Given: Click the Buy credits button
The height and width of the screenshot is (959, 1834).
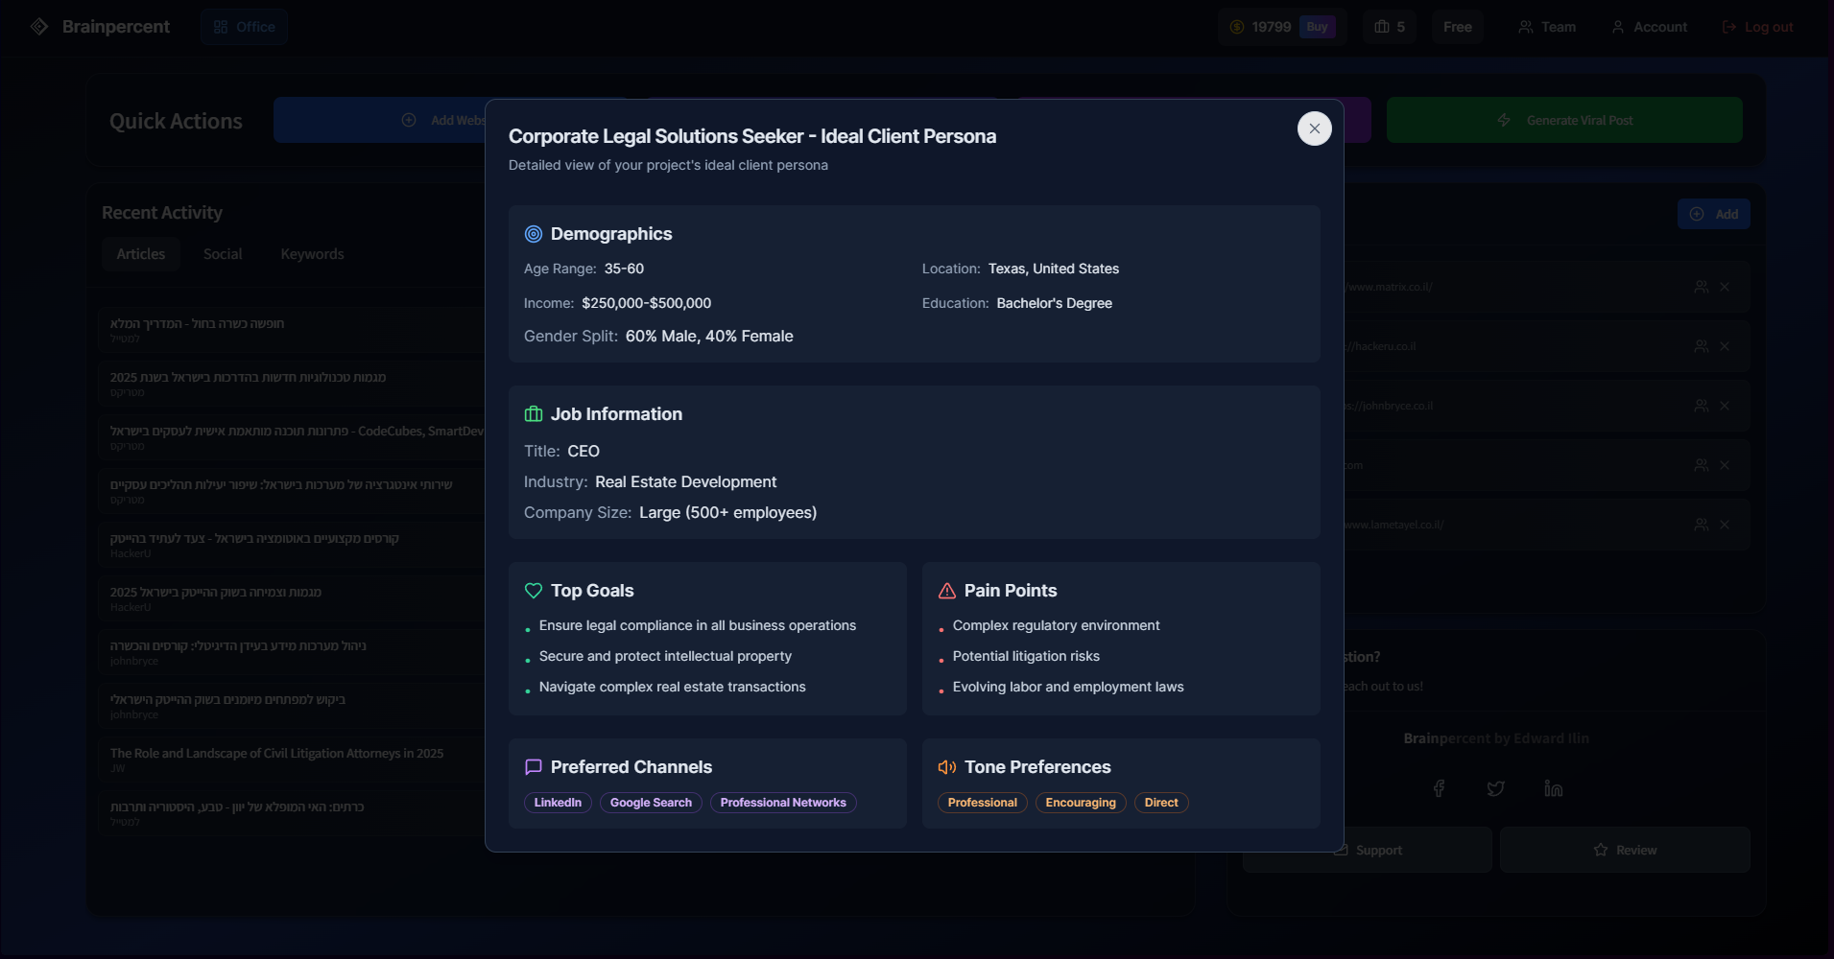Looking at the screenshot, I should 1317,27.
